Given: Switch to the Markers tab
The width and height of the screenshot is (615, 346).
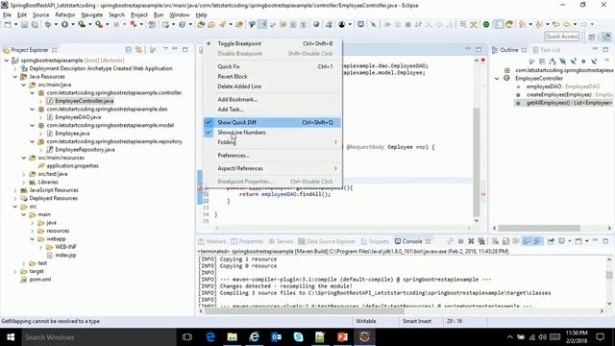Looking at the screenshot, I should click(212, 241).
